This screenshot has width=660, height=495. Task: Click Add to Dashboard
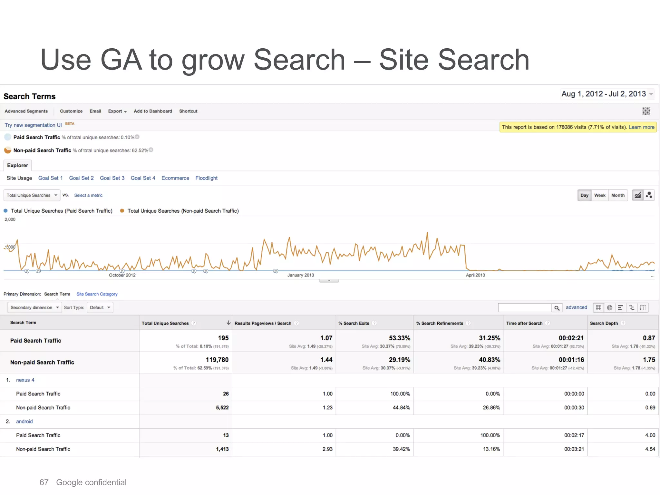(153, 111)
